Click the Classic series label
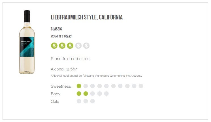The width and height of the screenshot is (211, 122). tap(56, 29)
